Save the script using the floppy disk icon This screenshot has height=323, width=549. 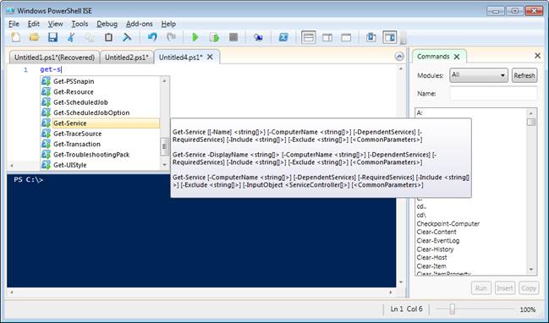[52, 37]
